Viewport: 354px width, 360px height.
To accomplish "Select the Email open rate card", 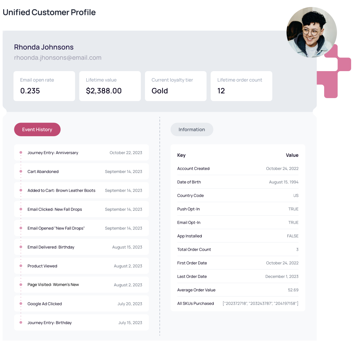I will tap(44, 86).
